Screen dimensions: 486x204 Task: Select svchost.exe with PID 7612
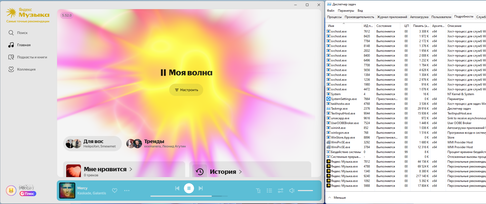tap(406, 31)
